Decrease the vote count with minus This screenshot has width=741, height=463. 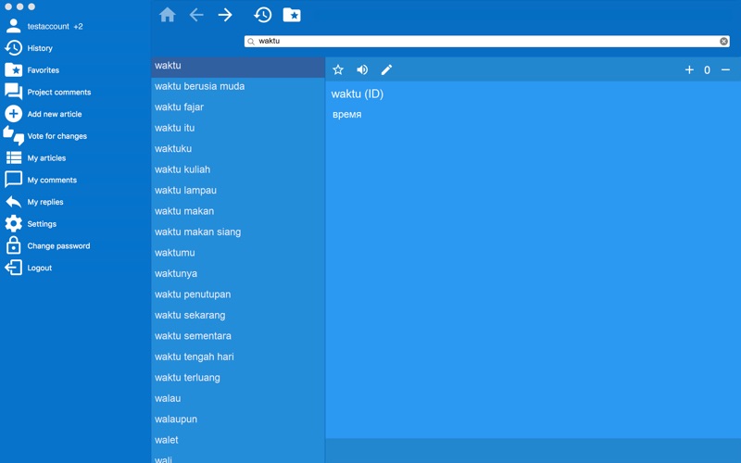726,70
